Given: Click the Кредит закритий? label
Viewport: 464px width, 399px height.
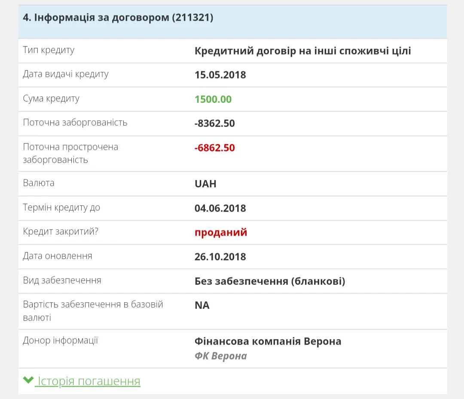Looking at the screenshot, I should [61, 232].
